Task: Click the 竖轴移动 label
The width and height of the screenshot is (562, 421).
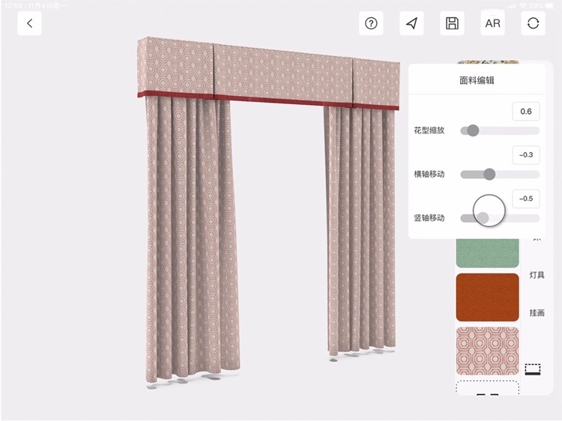Action: pos(429,218)
